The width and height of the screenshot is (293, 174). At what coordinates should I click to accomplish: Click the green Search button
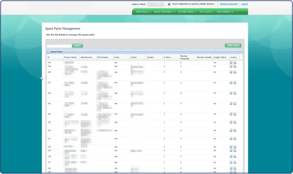point(77,46)
